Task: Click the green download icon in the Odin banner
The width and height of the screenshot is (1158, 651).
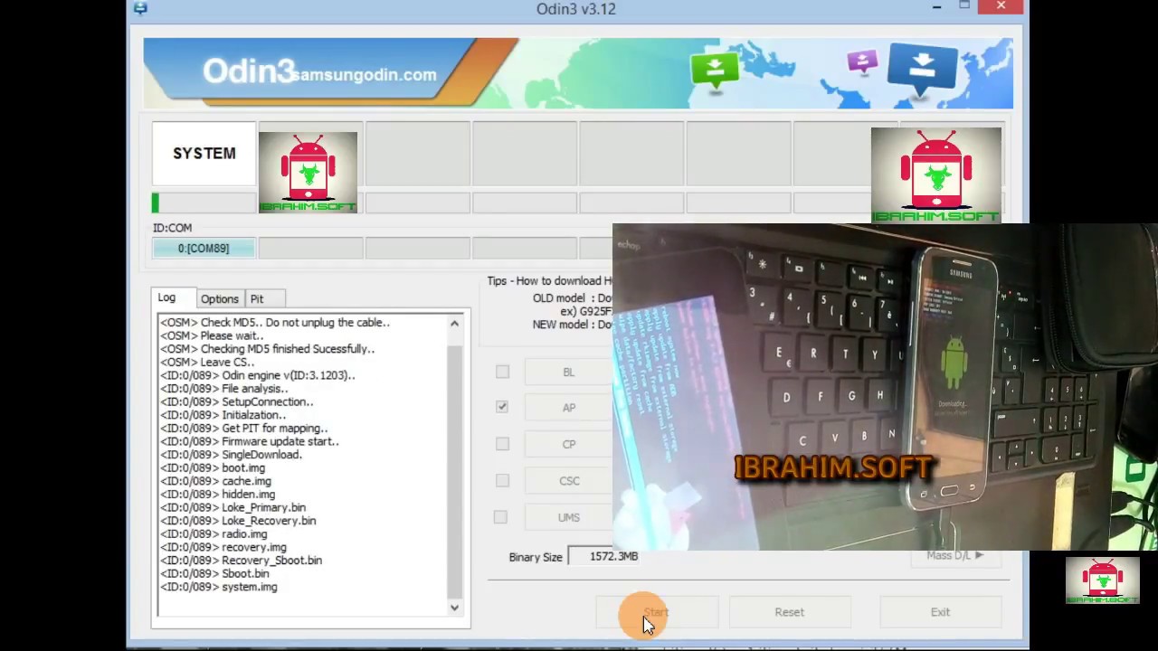Action: pyautogui.click(x=715, y=71)
